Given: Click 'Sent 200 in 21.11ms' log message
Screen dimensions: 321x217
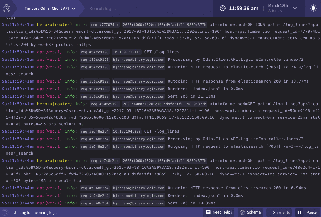Looking at the screenshot, I should 192,96.
